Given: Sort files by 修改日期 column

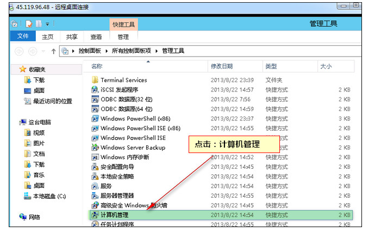Looking at the screenshot, I should 221,66.
